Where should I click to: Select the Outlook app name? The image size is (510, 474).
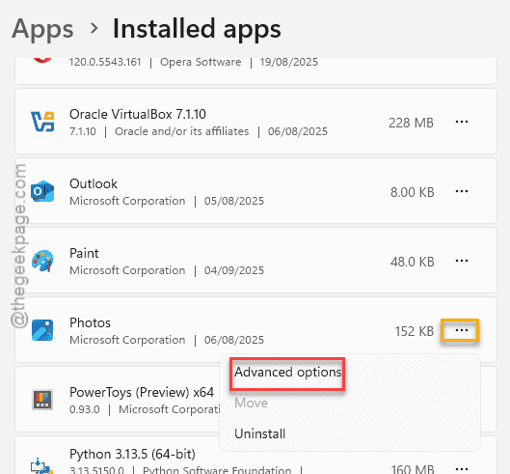point(94,183)
